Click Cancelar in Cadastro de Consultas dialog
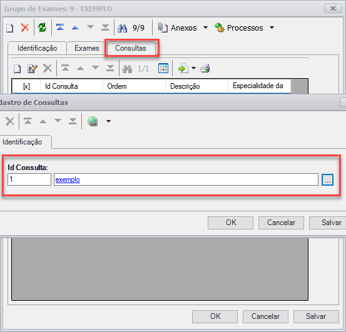Image resolution: width=346 pixels, height=332 pixels. tap(281, 223)
